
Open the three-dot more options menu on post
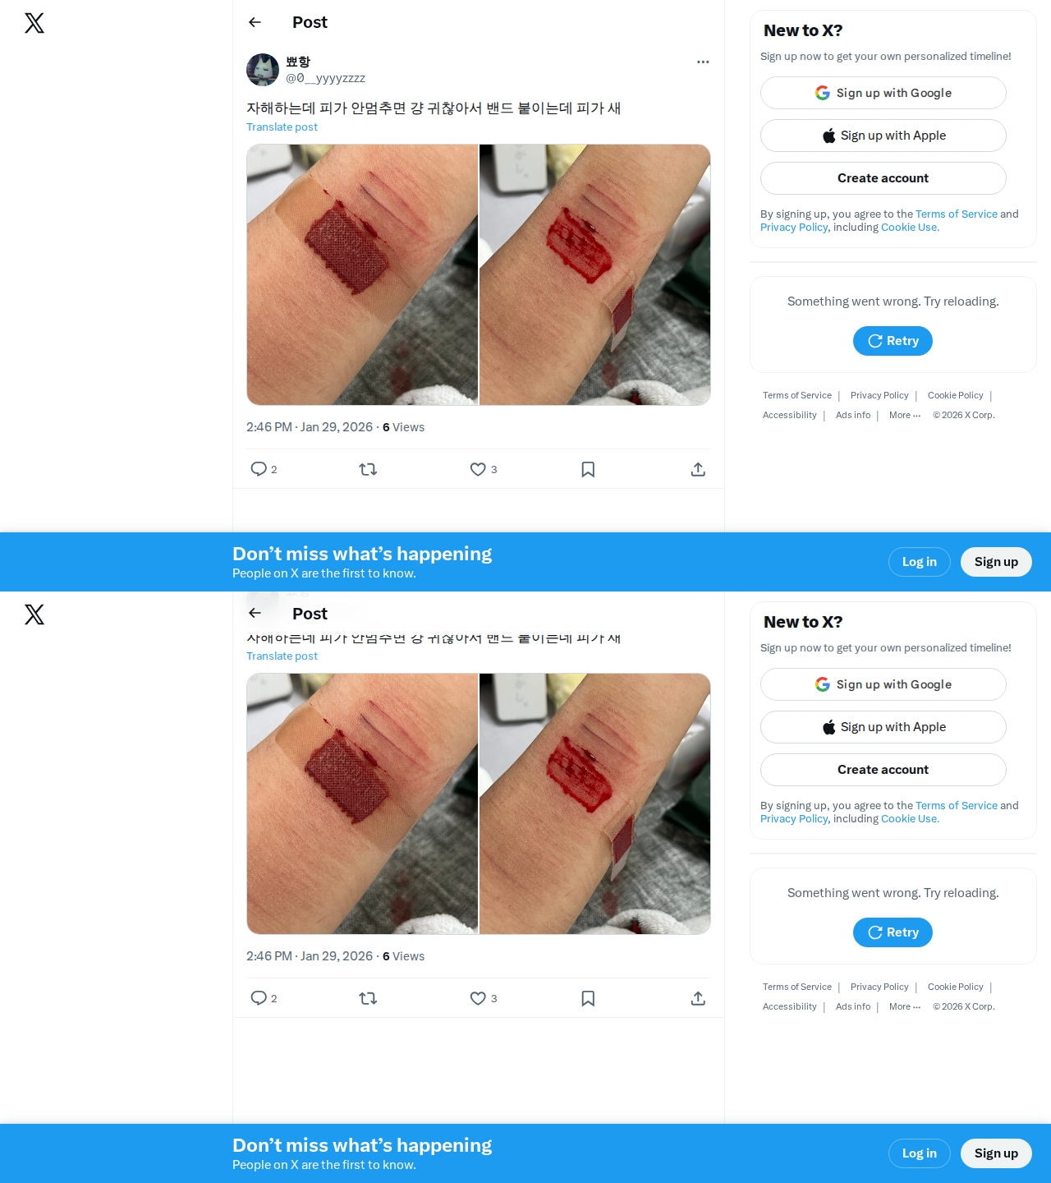pos(703,62)
